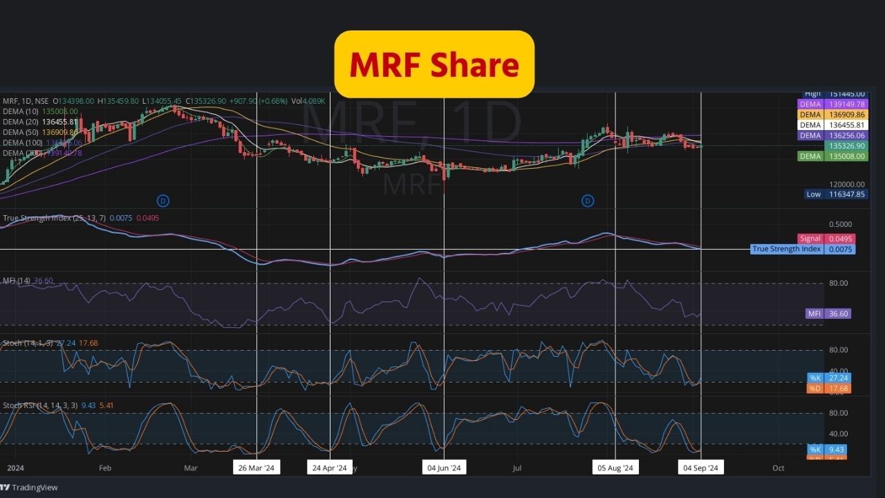Click the dividend D marker near March
The width and height of the screenshot is (885, 498).
pyautogui.click(x=163, y=201)
